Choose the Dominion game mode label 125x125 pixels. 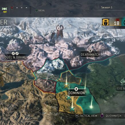(77, 93)
